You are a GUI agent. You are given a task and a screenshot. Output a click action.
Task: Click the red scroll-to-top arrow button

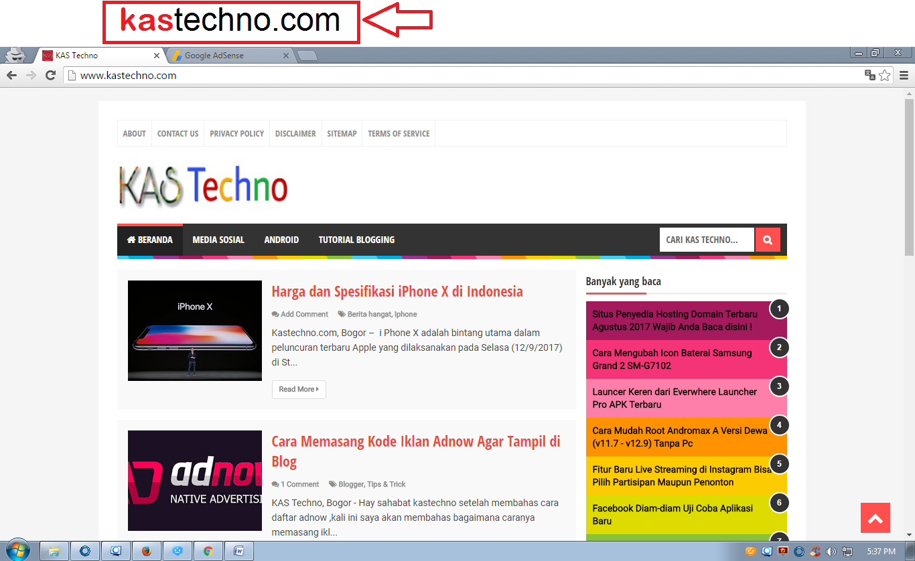coord(875,517)
